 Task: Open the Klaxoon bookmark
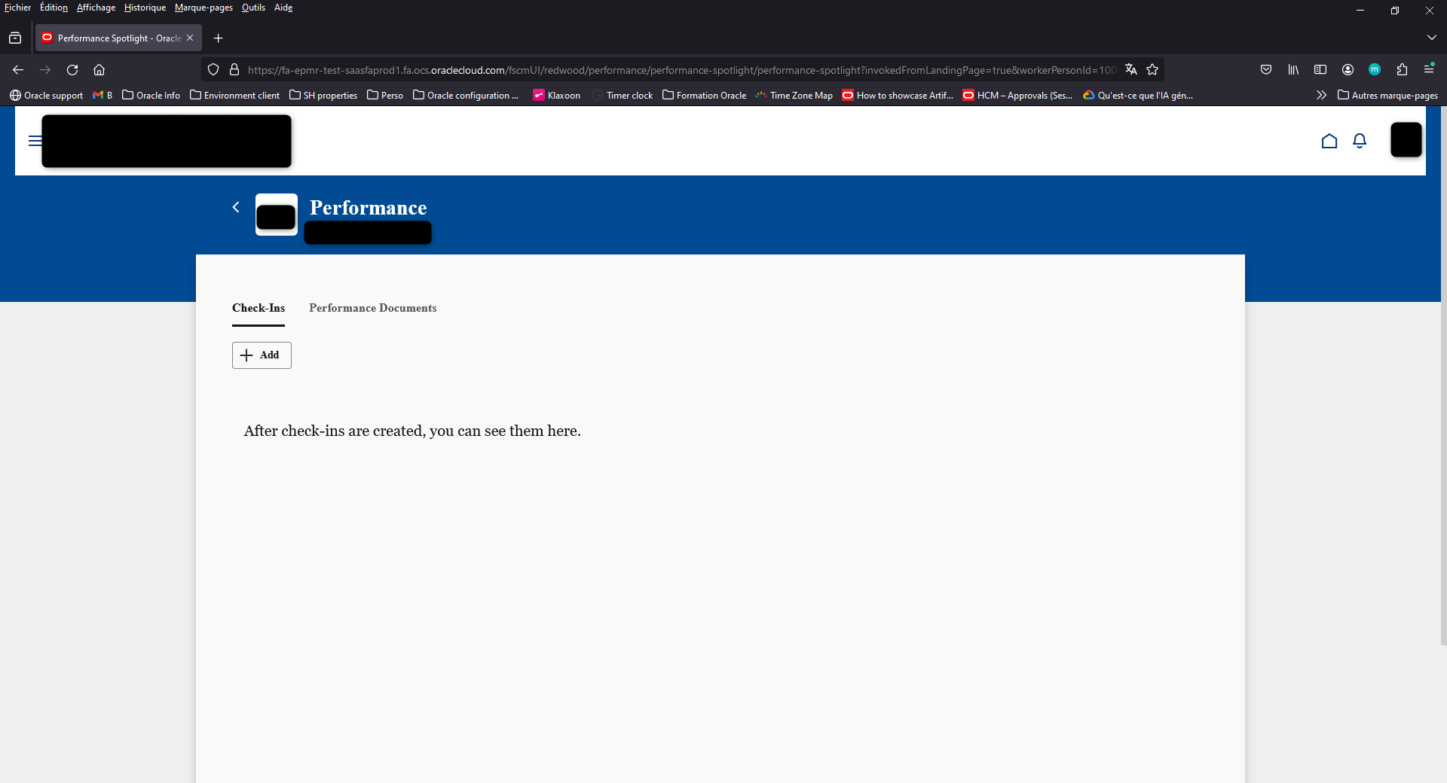(556, 95)
